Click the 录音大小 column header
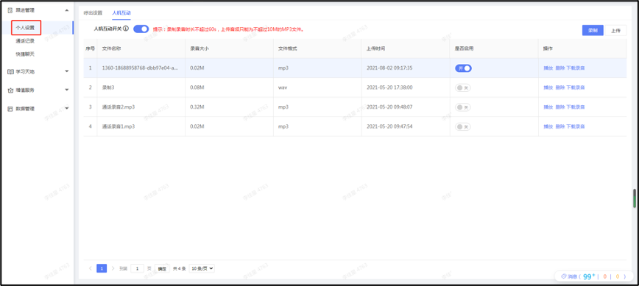Image resolution: width=639 pixels, height=286 pixels. pyautogui.click(x=200, y=49)
